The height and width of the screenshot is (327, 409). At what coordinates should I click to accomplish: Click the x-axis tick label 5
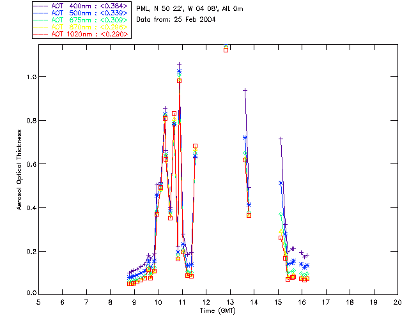point(38,302)
